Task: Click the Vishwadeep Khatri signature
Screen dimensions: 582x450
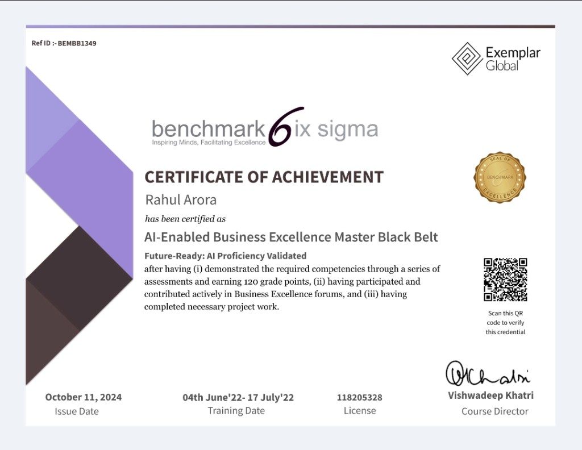Action: click(488, 373)
